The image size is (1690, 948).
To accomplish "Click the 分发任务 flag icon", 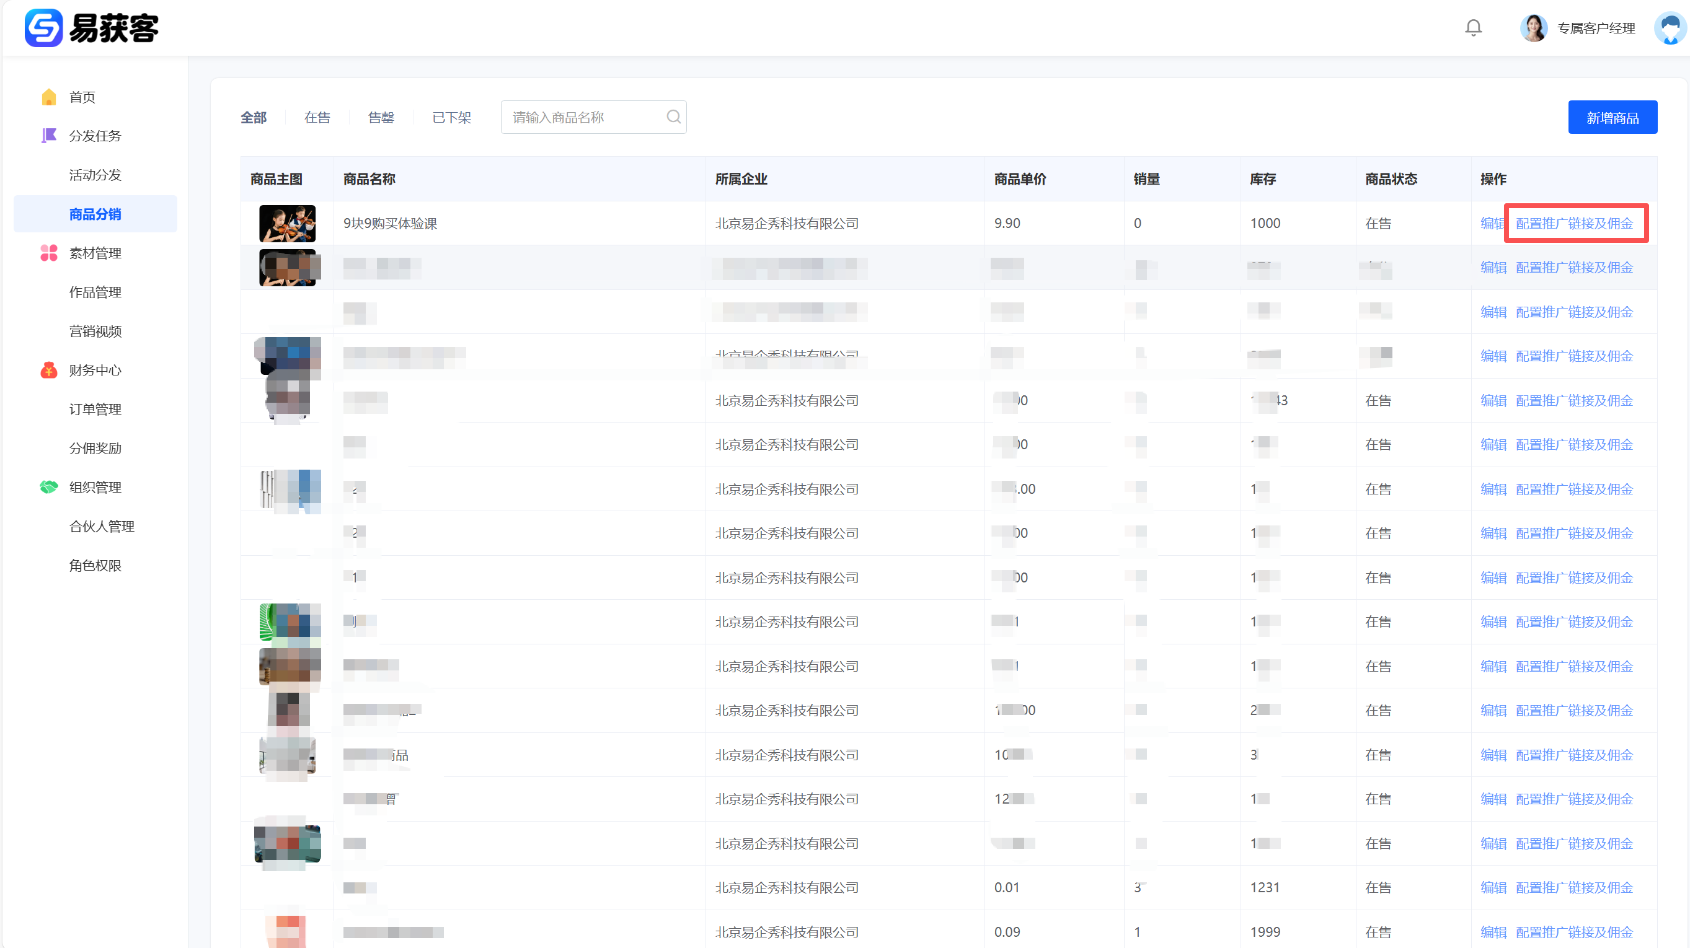I will point(48,136).
